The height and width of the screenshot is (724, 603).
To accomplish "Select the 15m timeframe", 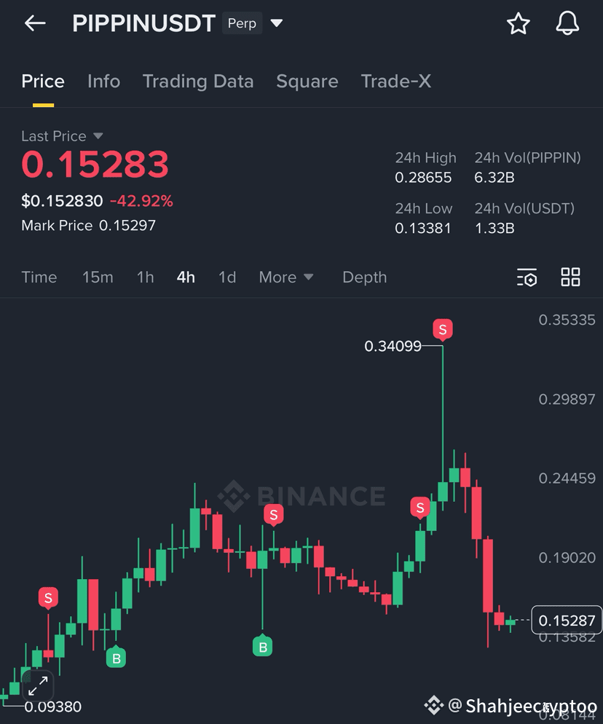I will pyautogui.click(x=98, y=277).
